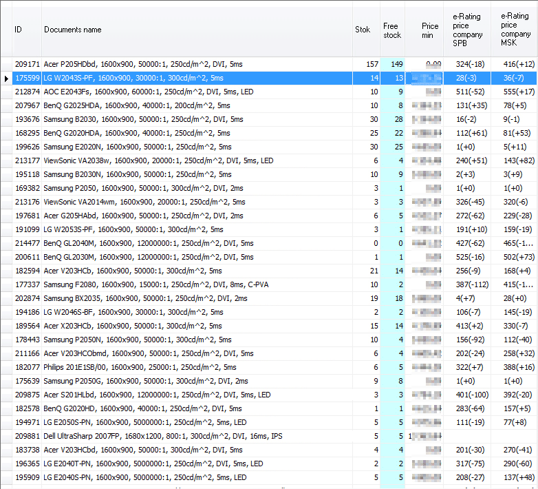Select Samsung P2050, 1600x900 DVI 2ms row

click(197, 188)
